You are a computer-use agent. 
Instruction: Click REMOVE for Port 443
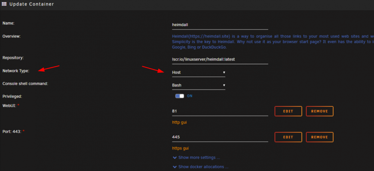tap(320, 137)
